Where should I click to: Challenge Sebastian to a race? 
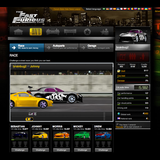[x=20, y=150]
